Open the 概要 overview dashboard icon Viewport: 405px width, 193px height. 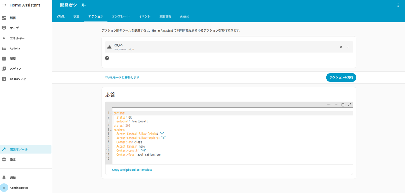tap(4, 18)
